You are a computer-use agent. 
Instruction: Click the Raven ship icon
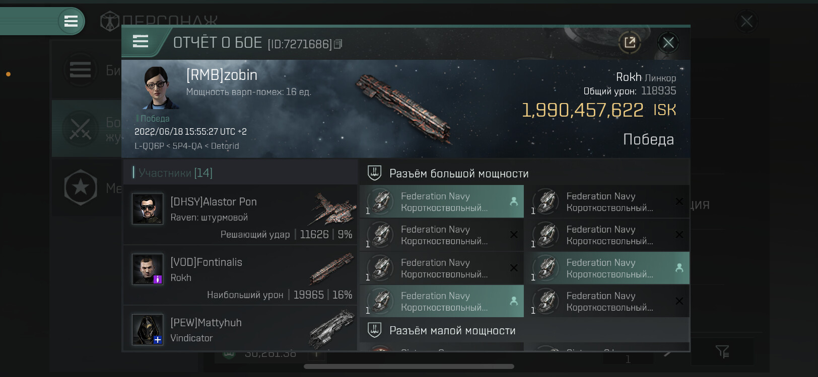tap(331, 209)
